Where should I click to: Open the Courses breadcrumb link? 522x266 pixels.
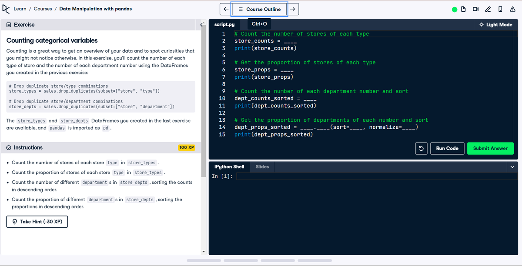click(43, 9)
